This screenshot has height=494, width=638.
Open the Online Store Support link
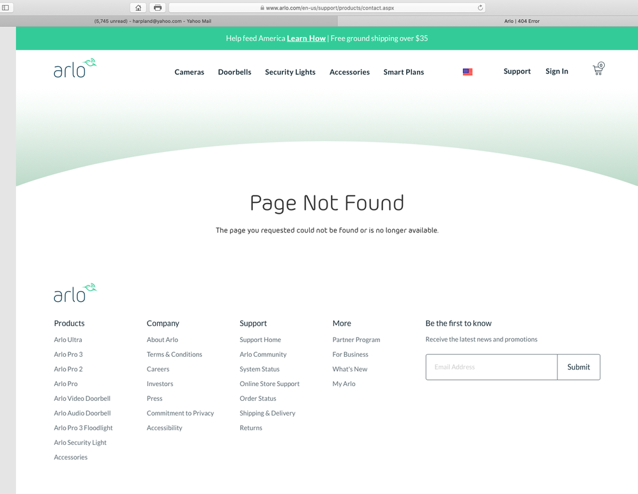pos(270,384)
